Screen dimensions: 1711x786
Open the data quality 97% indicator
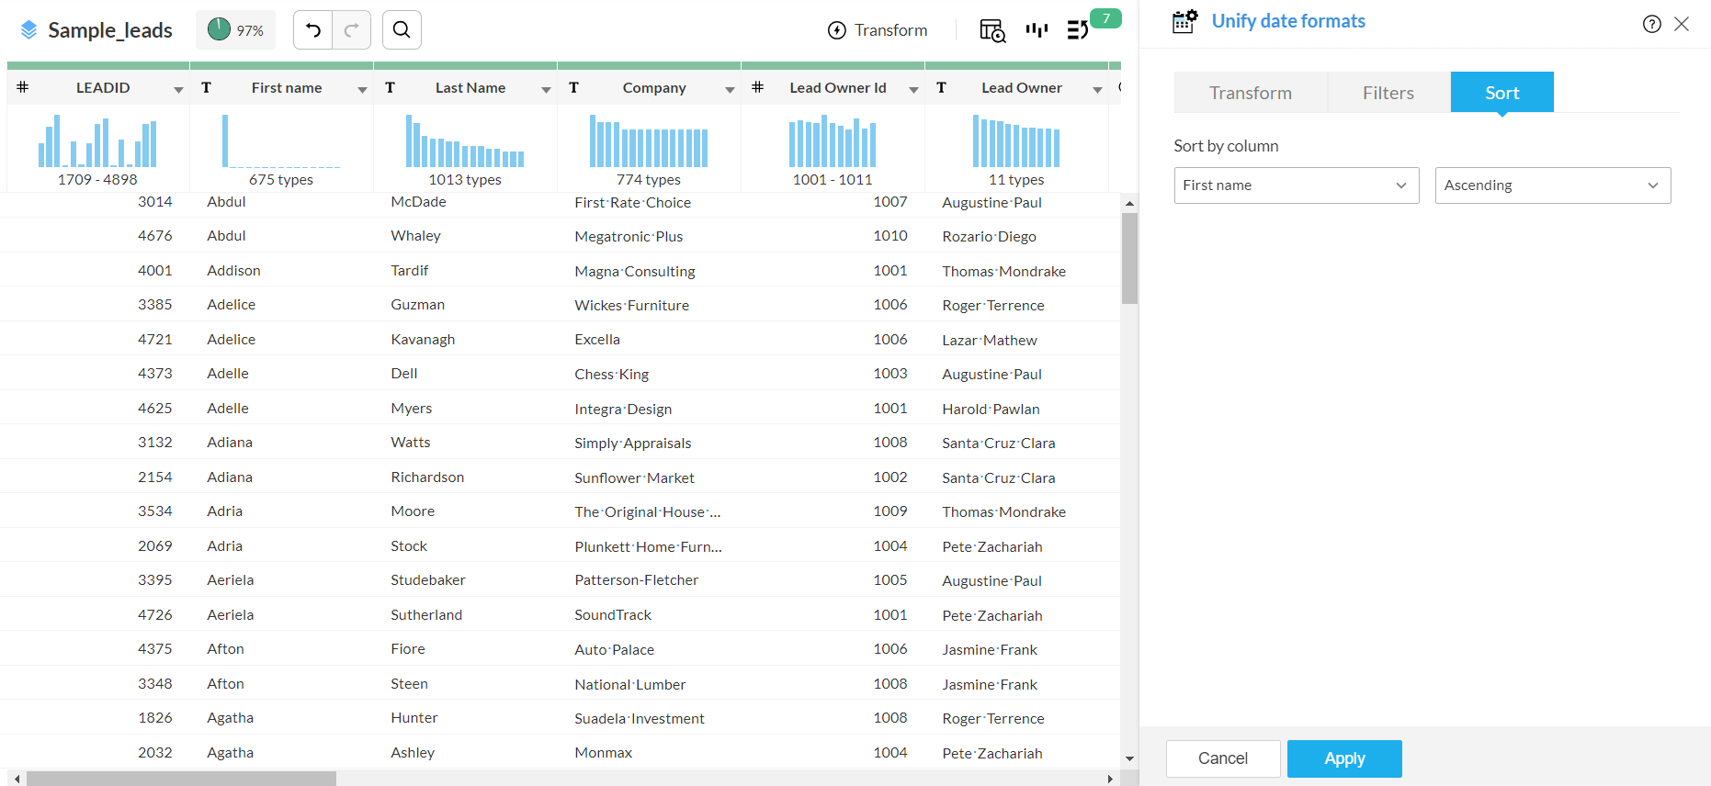tap(235, 30)
